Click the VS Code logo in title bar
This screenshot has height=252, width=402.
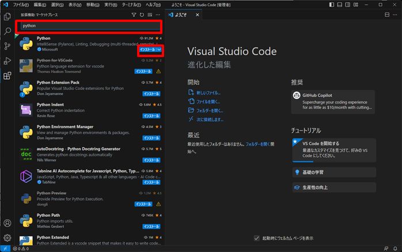(x=5, y=5)
